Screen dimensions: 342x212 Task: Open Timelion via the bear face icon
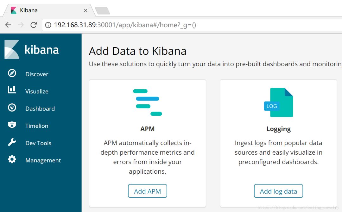pyautogui.click(x=12, y=125)
